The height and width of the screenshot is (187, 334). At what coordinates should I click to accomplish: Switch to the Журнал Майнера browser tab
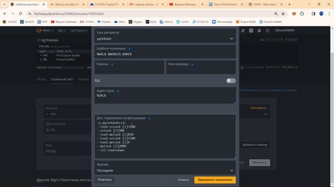click(186, 4)
